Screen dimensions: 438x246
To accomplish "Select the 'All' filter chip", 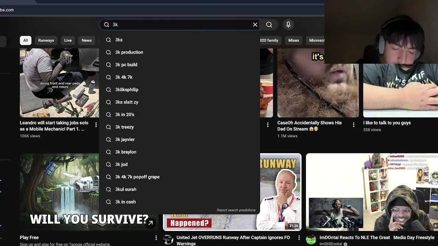I will [x=26, y=40].
